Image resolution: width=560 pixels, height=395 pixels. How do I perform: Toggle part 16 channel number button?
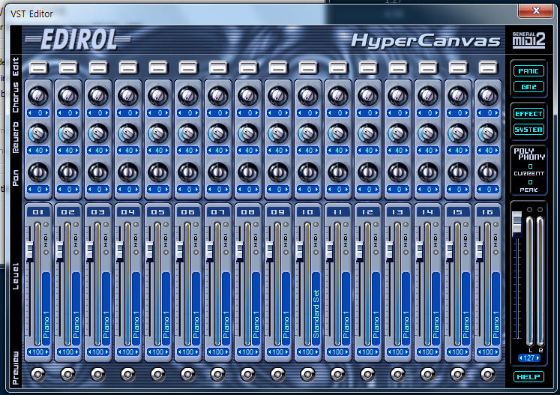point(488,212)
